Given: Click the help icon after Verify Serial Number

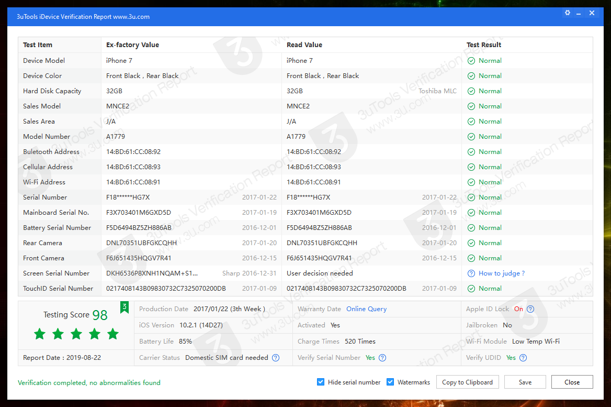Looking at the screenshot, I should coord(382,358).
